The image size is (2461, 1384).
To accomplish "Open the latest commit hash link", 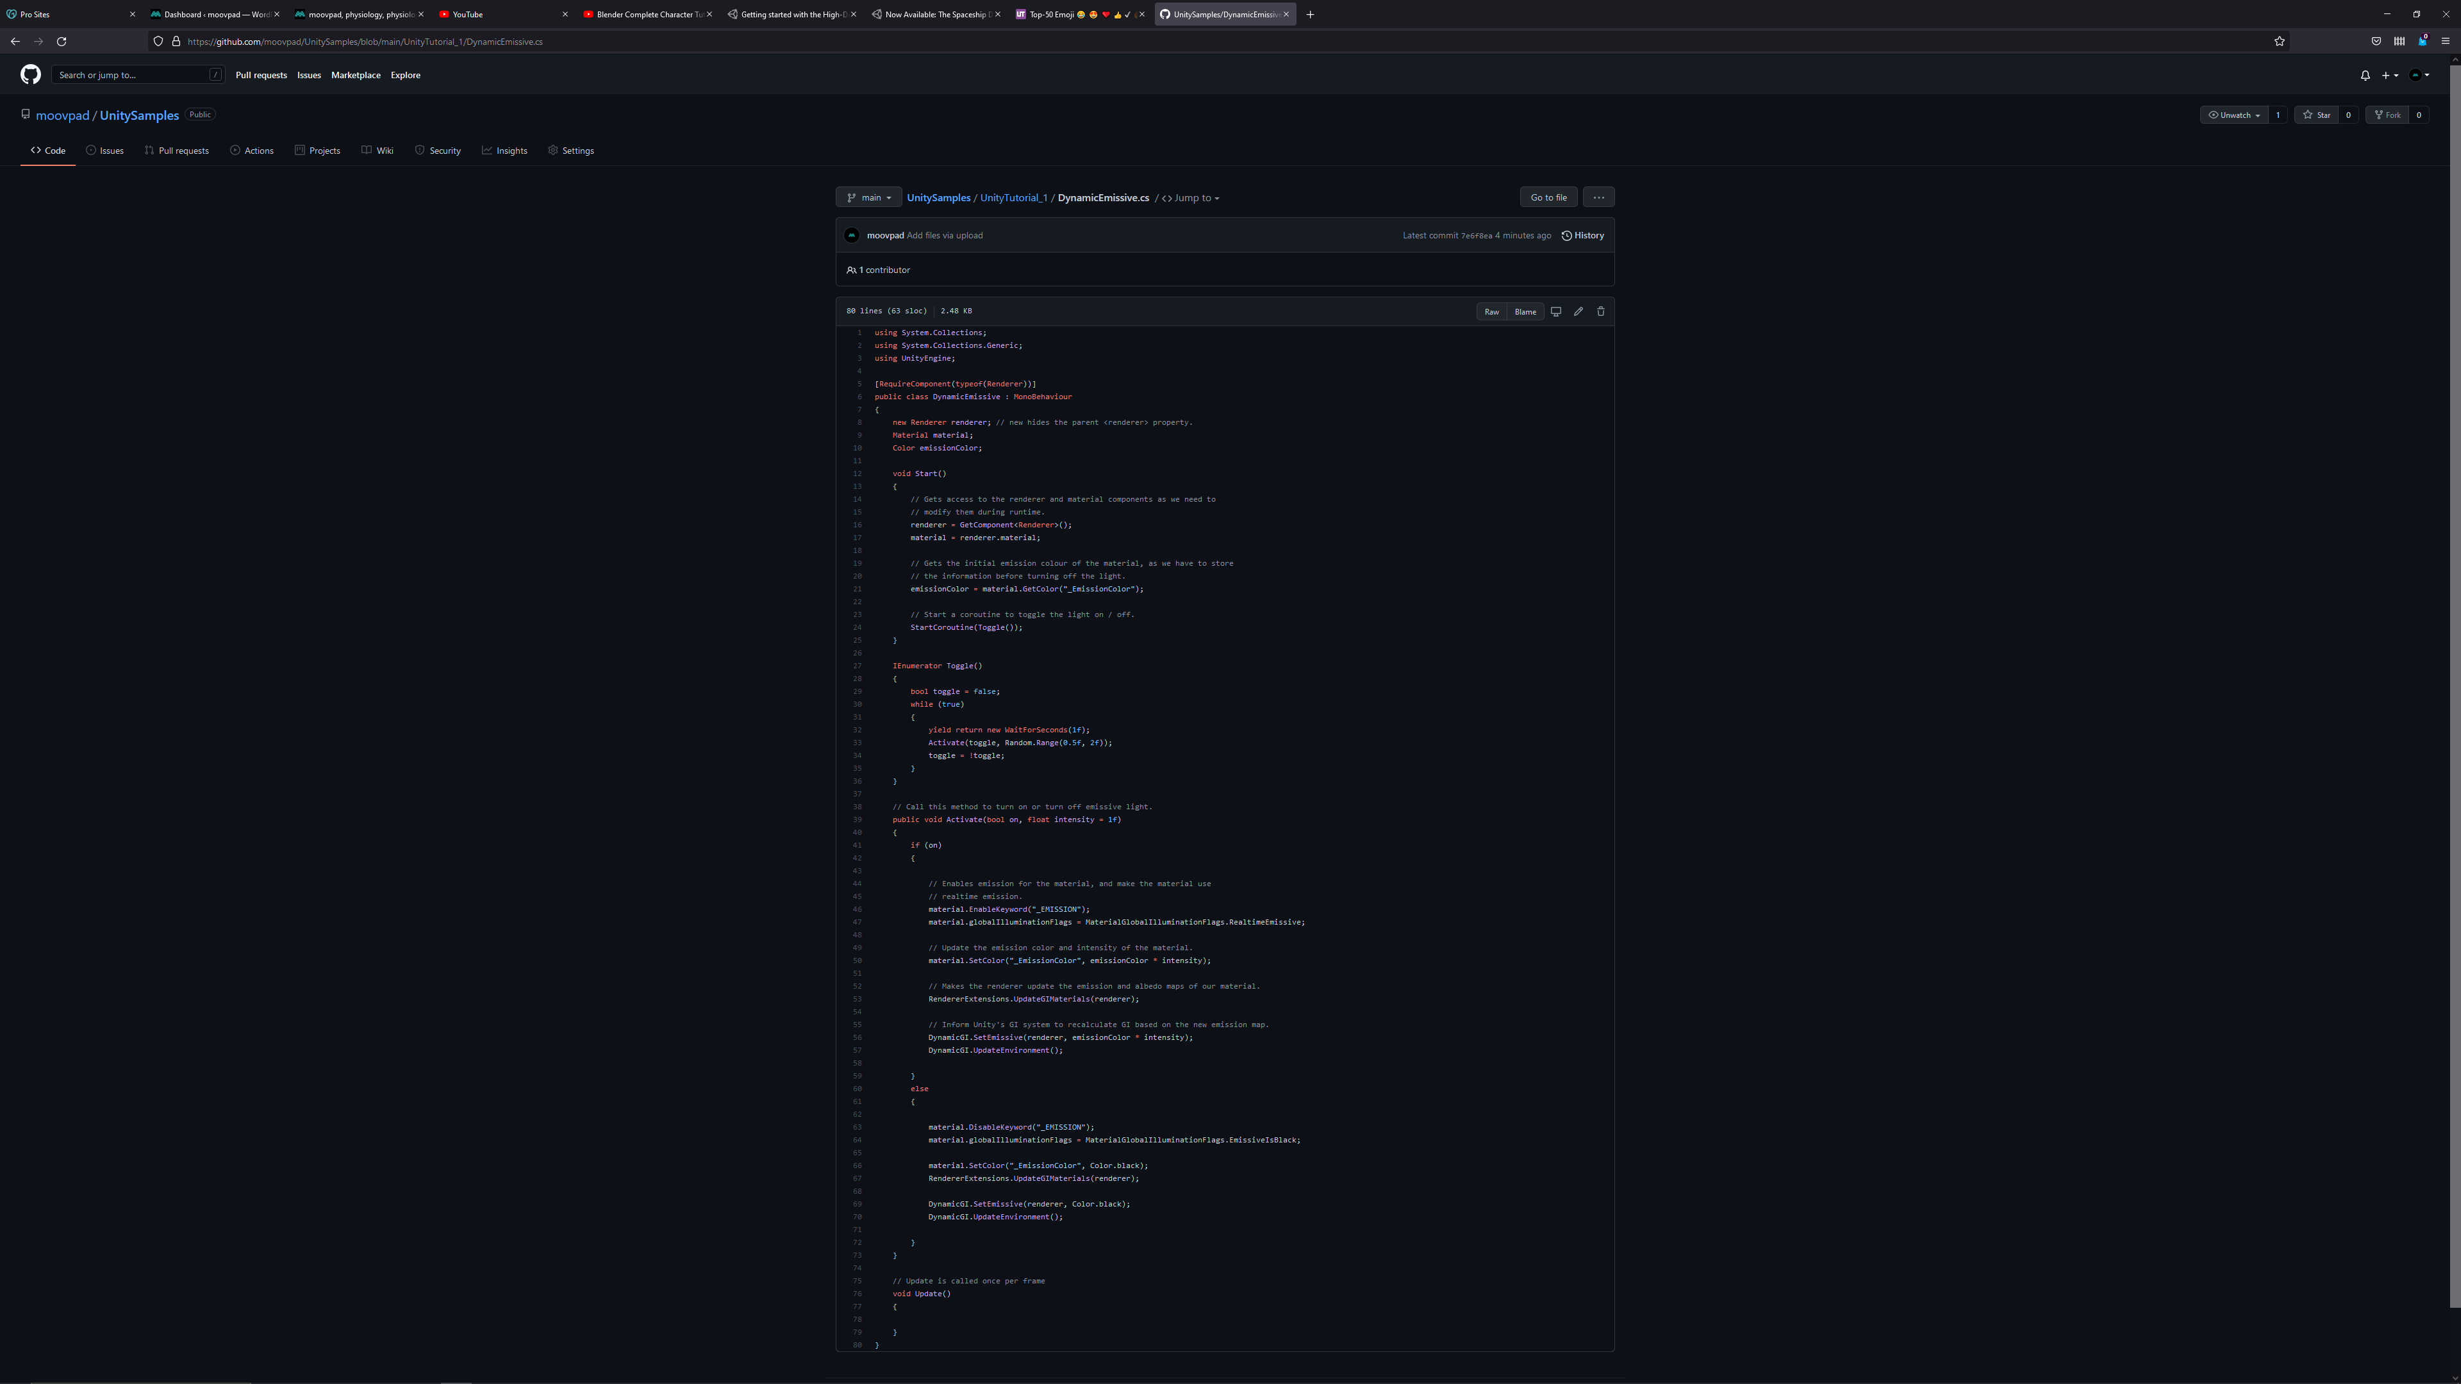I will pyautogui.click(x=1476, y=236).
